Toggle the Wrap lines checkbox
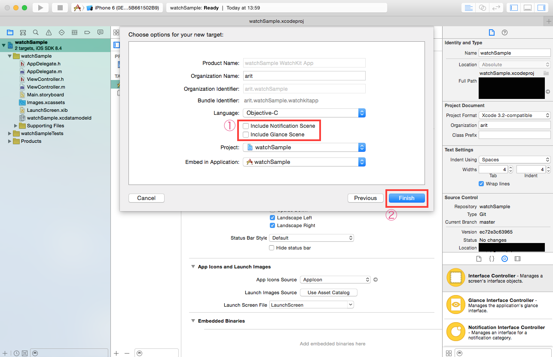Image resolution: width=553 pixels, height=357 pixels. [481, 184]
